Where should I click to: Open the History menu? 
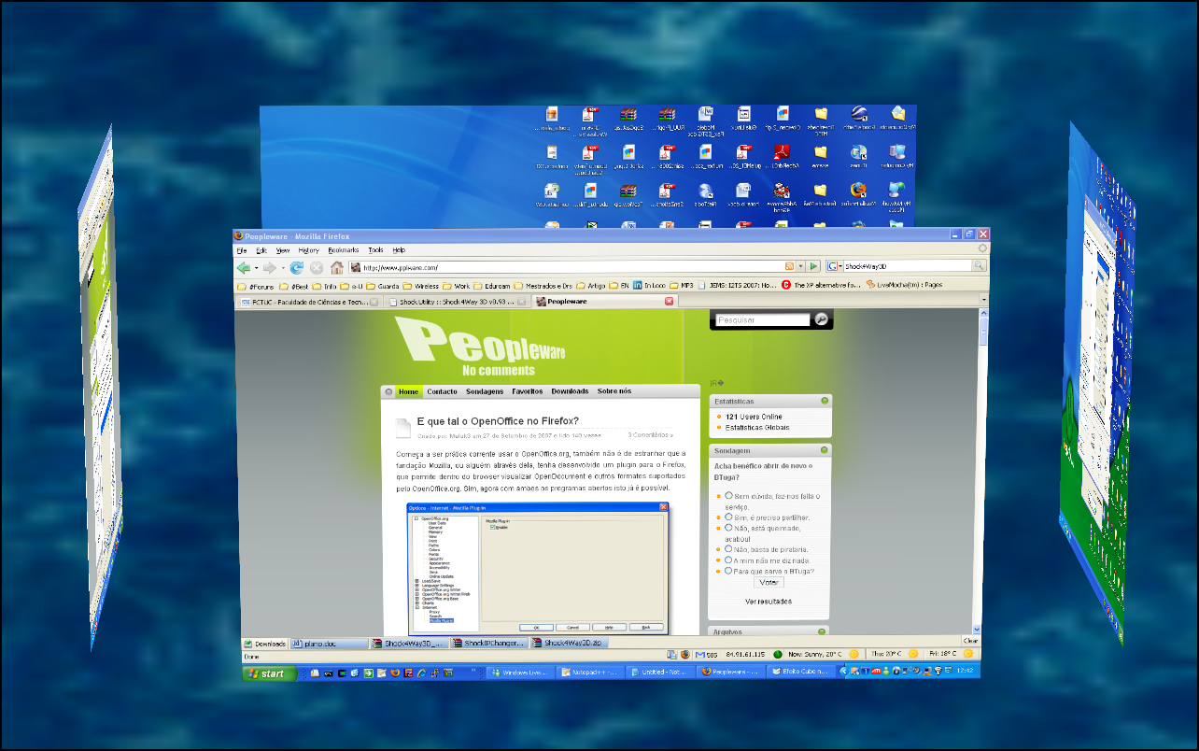click(x=308, y=250)
